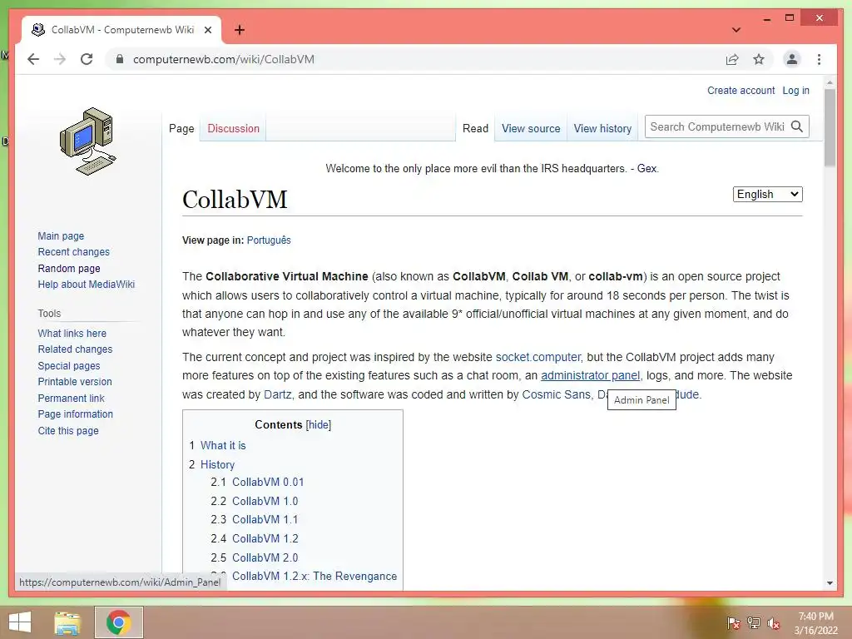This screenshot has height=639, width=852.
Task: Click the Computernewb wiki logo
Action: coord(88,141)
